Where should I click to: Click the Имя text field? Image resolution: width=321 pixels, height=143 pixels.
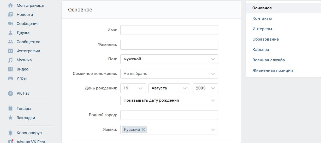point(169,30)
